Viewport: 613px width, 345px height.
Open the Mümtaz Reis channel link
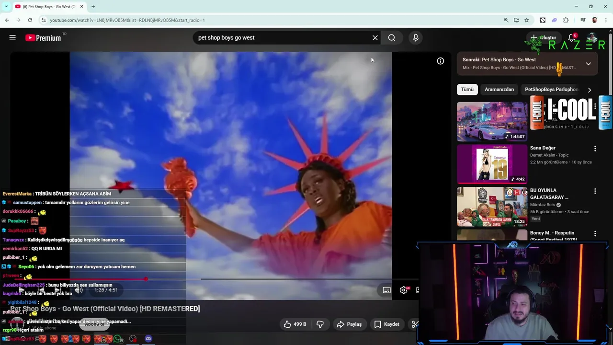pos(542,205)
